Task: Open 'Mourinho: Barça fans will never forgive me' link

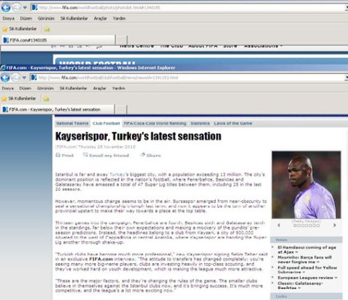Action: [305, 260]
